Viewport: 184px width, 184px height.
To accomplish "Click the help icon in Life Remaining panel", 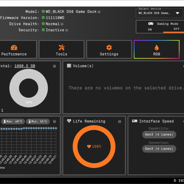I will (x=120, y=121).
